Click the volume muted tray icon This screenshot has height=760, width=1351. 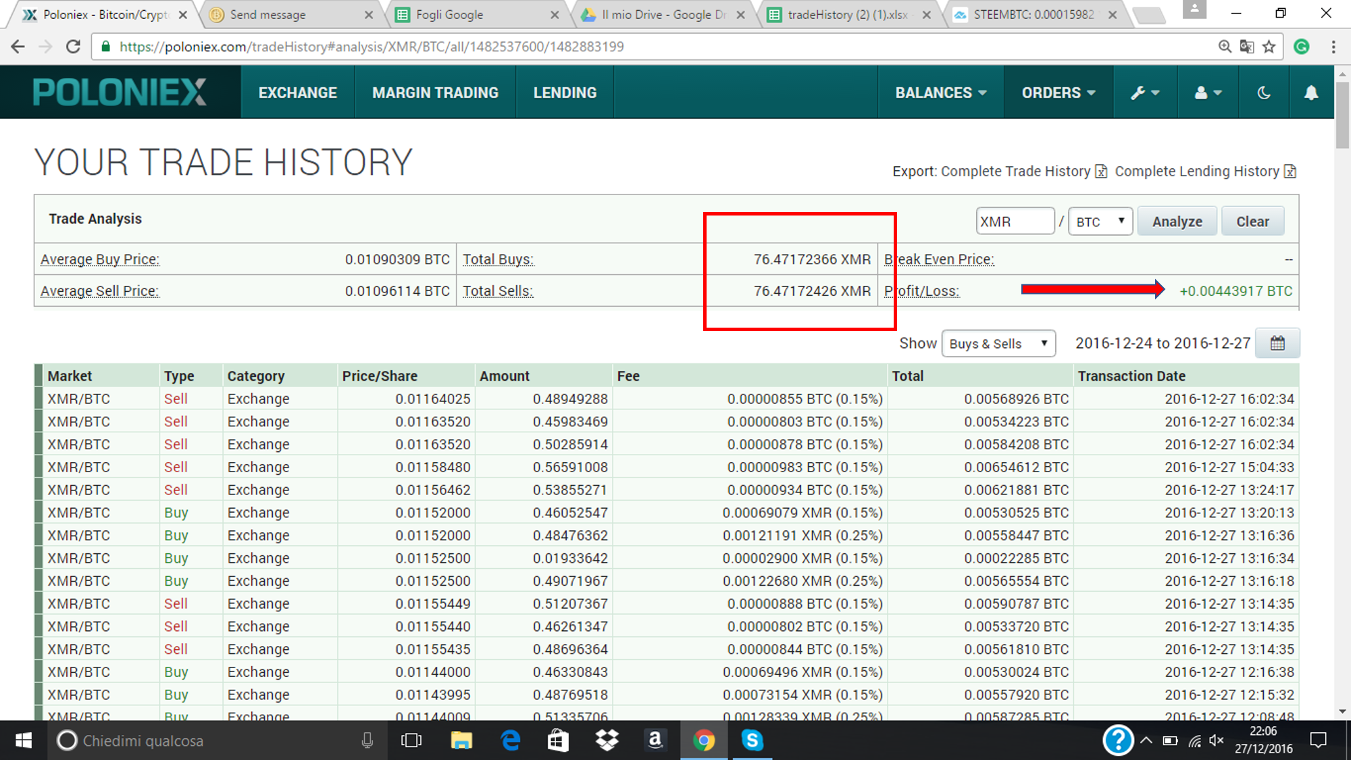pos(1217,740)
